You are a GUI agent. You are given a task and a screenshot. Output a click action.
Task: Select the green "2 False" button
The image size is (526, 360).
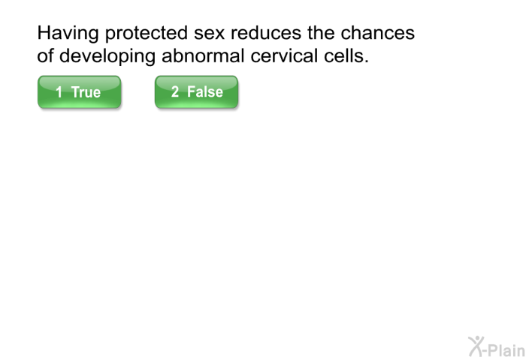(x=197, y=92)
